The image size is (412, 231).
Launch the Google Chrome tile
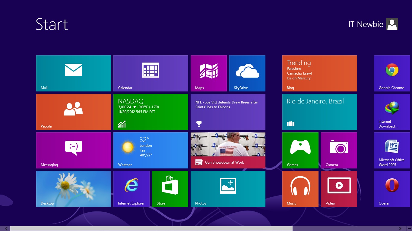point(392,73)
